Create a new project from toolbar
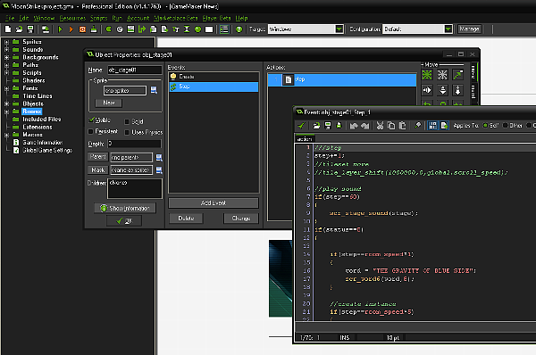Viewport: 536px width, 355px height. (8, 29)
